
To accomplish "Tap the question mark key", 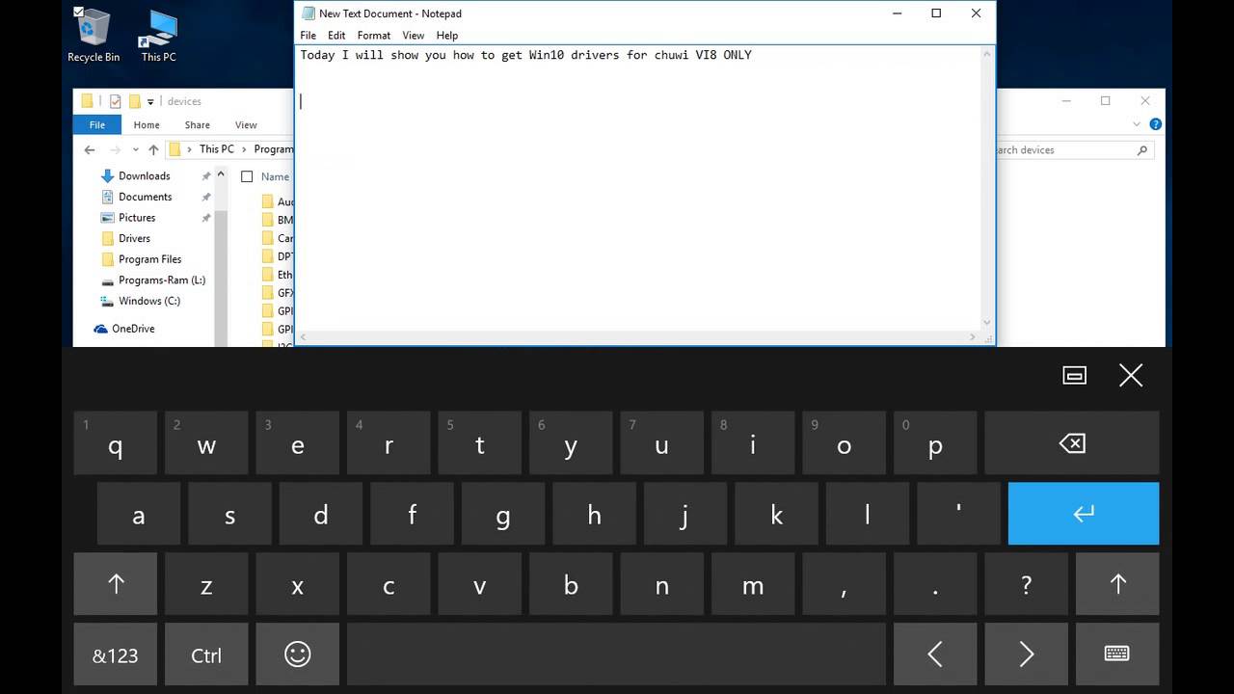I will tap(1026, 583).
